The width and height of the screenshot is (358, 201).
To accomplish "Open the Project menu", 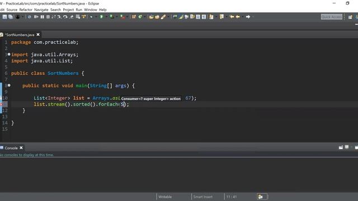I will pos(68,10).
